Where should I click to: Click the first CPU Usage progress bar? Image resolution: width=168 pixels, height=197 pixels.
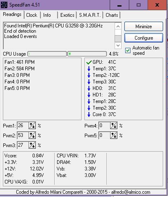(x=47, y=54)
